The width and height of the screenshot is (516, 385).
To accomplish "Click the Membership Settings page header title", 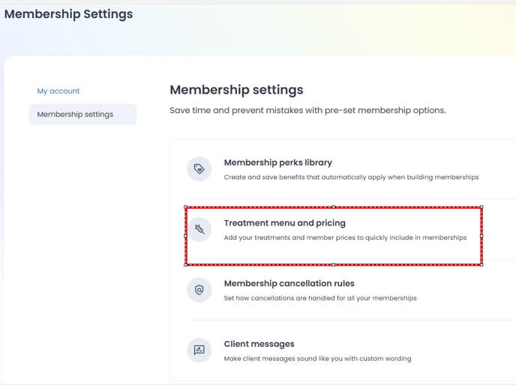I will pyautogui.click(x=68, y=14).
